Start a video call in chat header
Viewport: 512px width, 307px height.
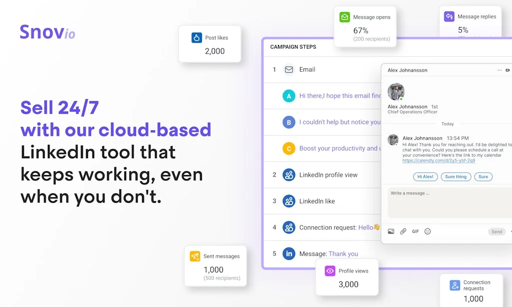pyautogui.click(x=508, y=70)
